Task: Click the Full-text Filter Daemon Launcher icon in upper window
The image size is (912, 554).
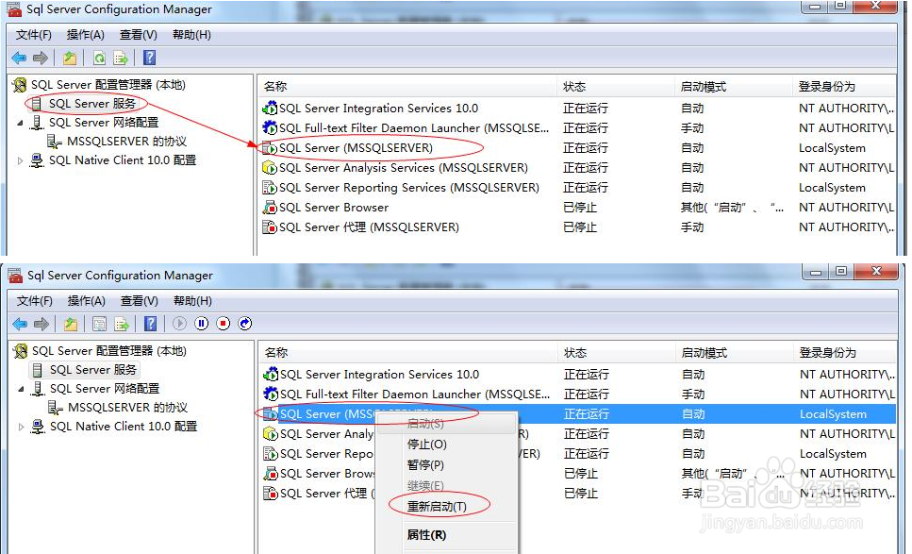Action: pyautogui.click(x=270, y=128)
